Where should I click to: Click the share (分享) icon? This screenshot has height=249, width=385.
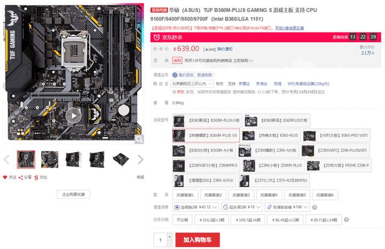point(20,177)
